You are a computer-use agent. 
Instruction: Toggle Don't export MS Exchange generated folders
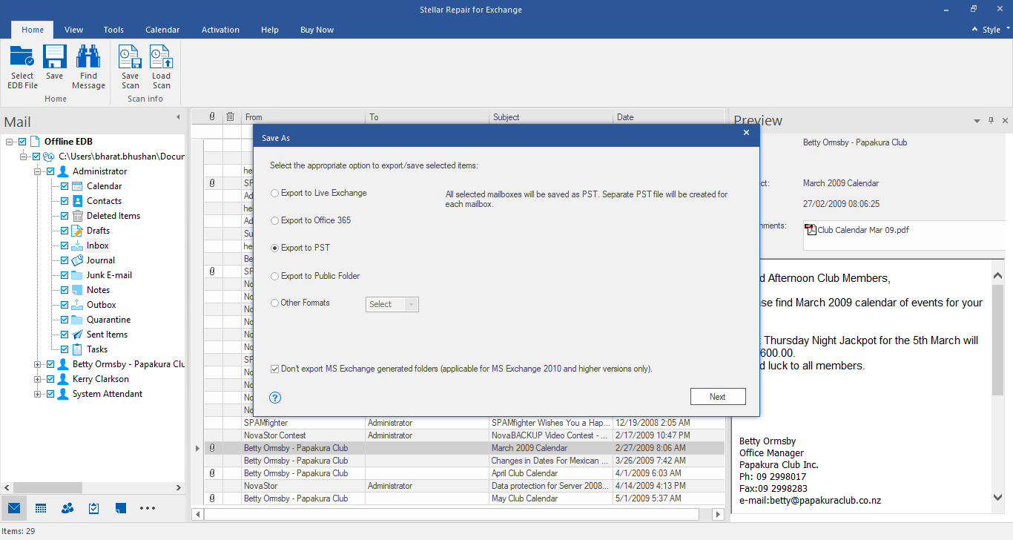pos(275,369)
